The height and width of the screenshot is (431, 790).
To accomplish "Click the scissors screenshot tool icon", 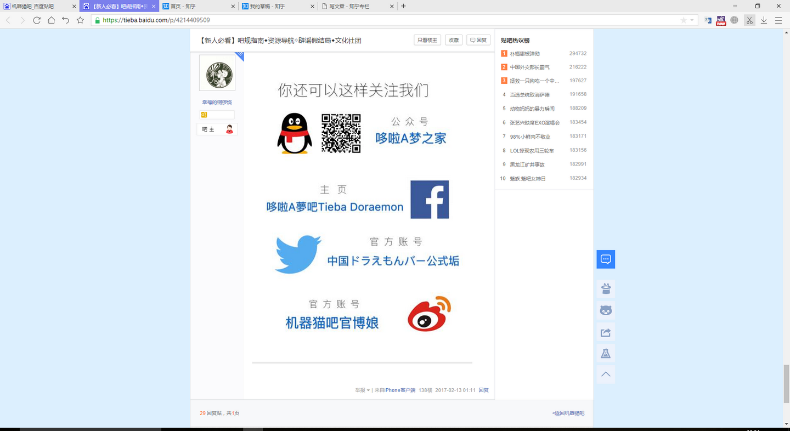I will [x=749, y=20].
